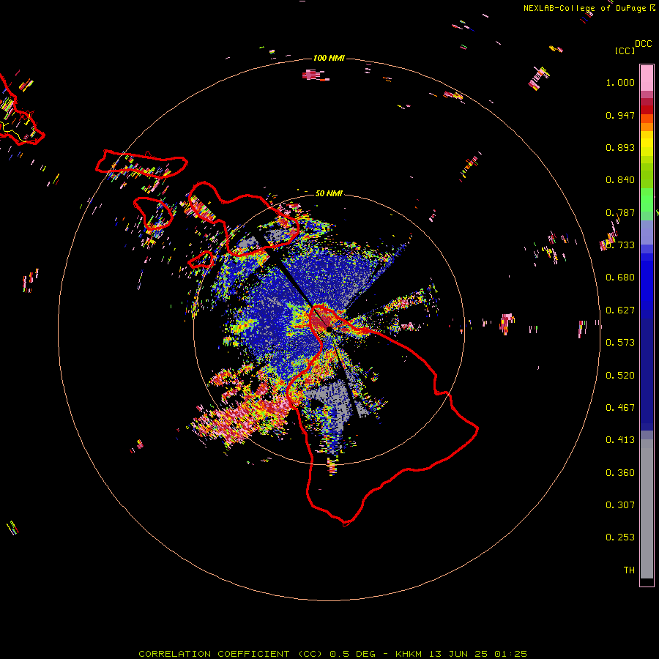659x659 pixels.
Task: Click the [CC] unit label
Action: point(625,51)
